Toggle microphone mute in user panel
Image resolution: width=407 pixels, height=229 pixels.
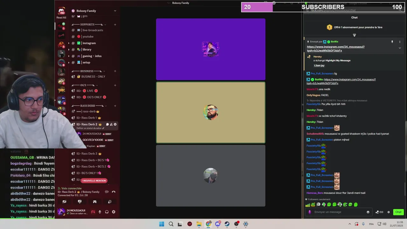[100, 212]
